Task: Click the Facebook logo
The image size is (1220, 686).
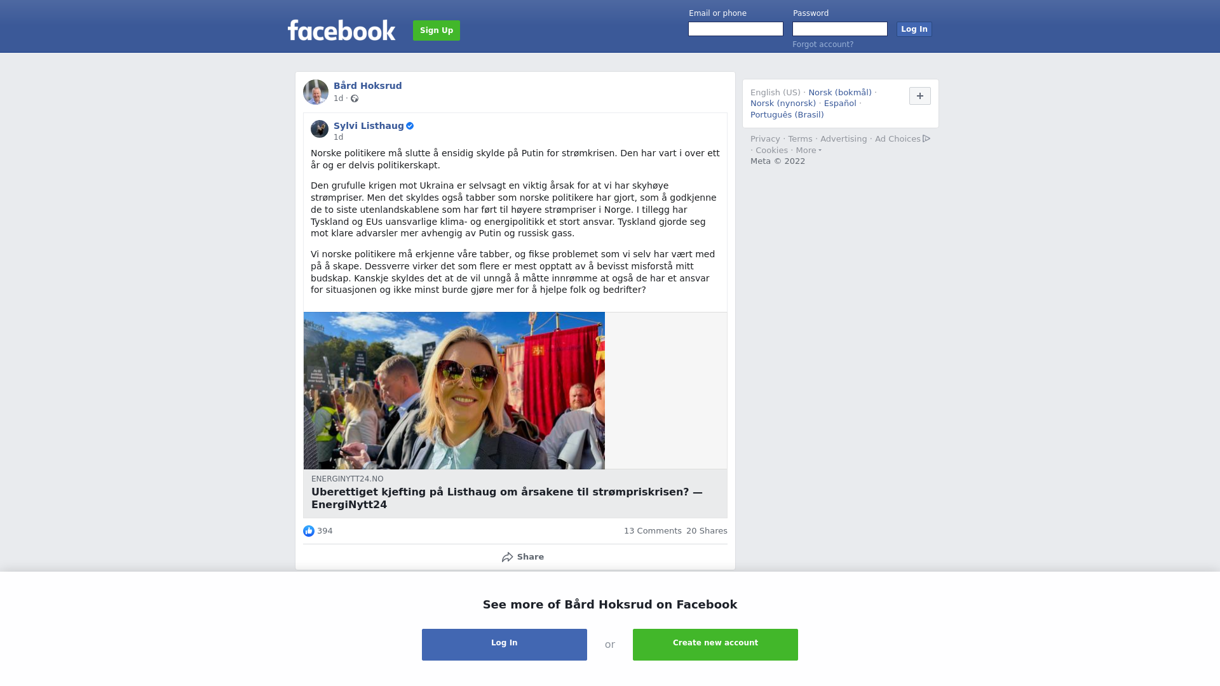Action: (x=341, y=30)
